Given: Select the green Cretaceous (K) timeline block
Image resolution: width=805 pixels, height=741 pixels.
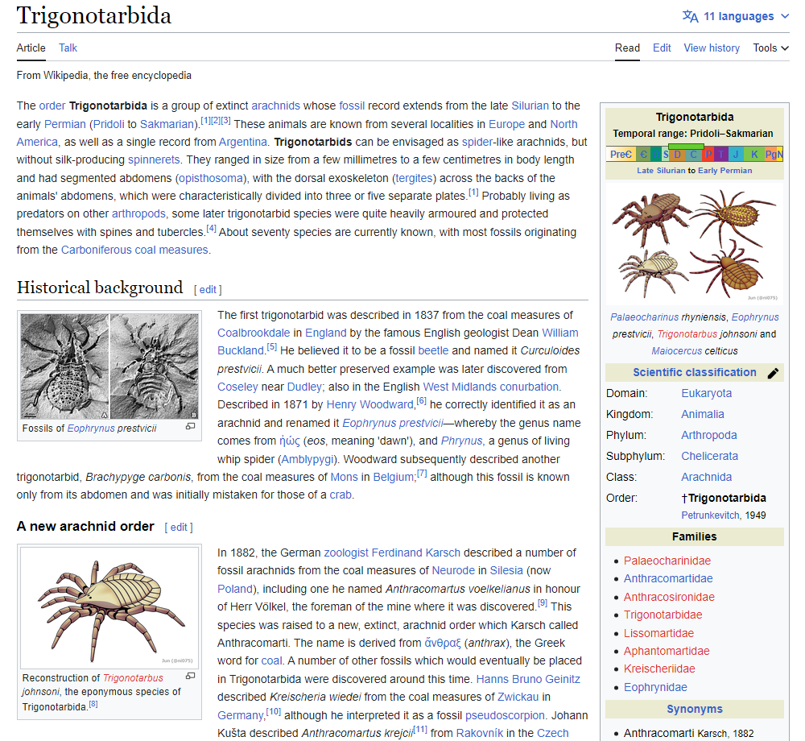Looking at the screenshot, I should coord(754,155).
